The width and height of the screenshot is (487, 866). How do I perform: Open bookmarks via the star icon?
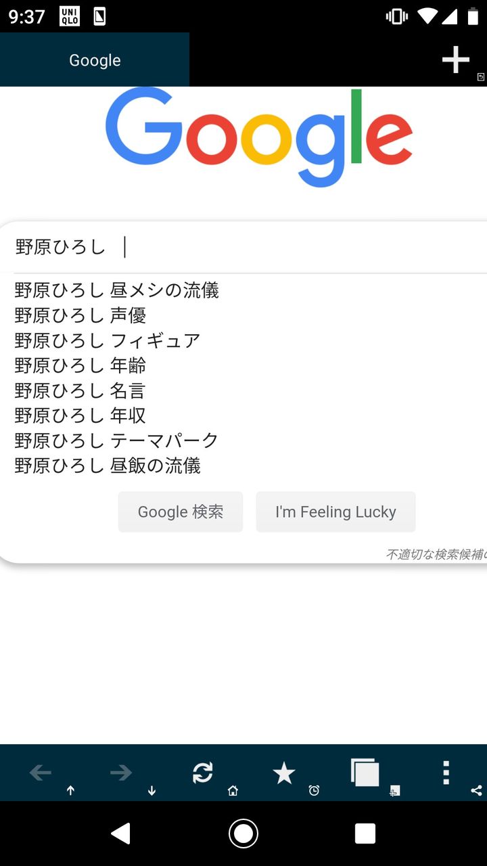click(283, 772)
